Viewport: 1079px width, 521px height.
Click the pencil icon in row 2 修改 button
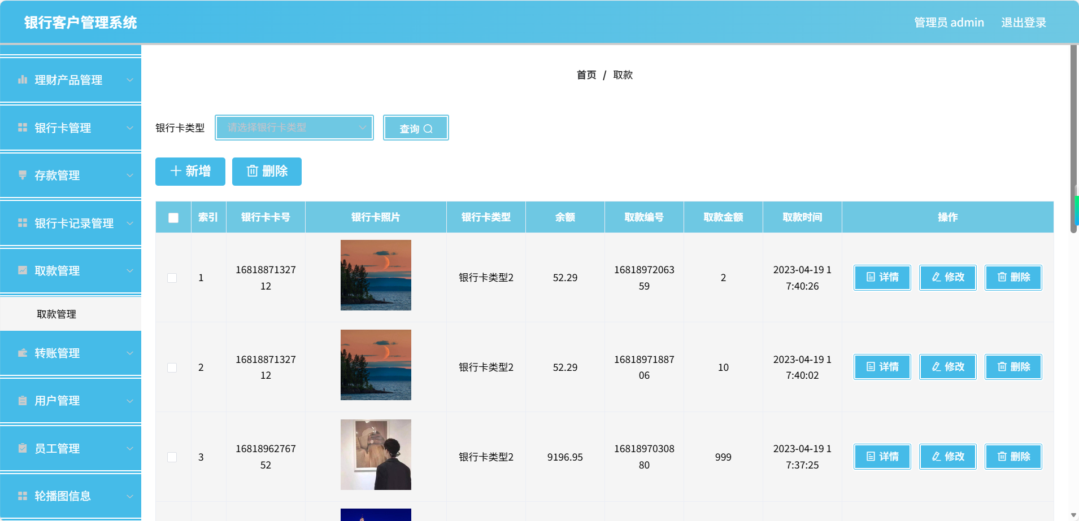936,367
